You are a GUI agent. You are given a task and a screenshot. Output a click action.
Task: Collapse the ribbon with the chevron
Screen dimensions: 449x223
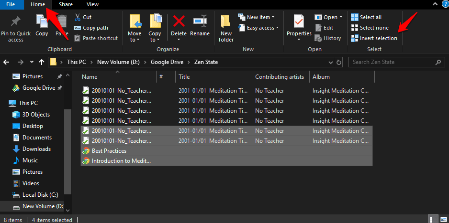click(435, 4)
